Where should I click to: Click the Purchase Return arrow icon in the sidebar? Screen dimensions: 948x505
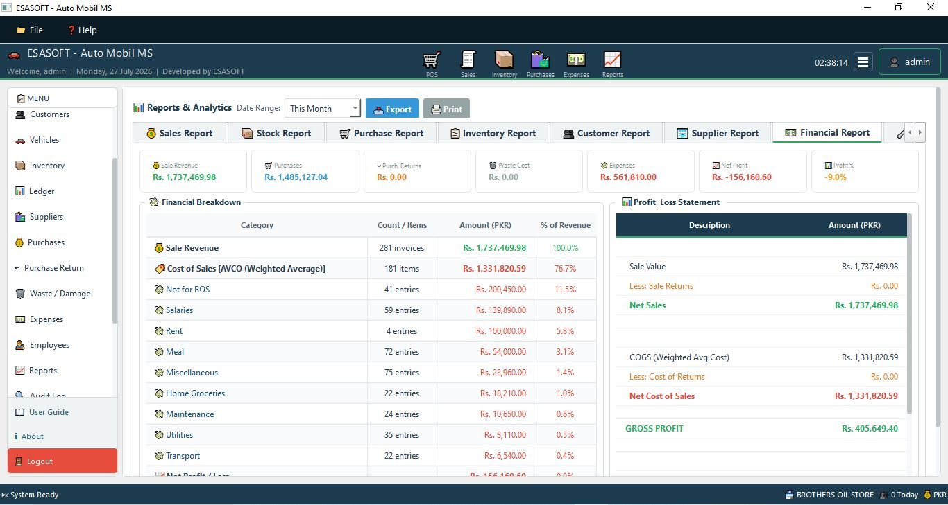(x=17, y=268)
